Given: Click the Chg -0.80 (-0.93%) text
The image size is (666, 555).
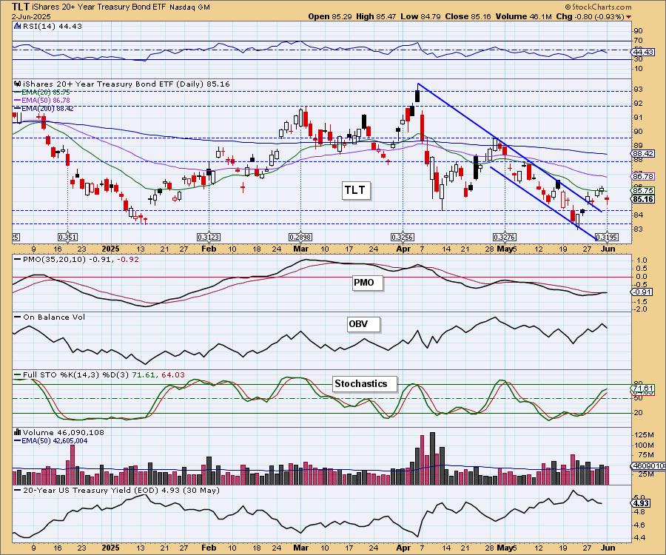Looking at the screenshot, I should [591, 16].
